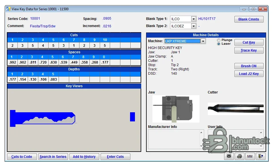The height and width of the screenshot is (165, 273).
Task: Click the Brush ON button
Action: [249, 66]
